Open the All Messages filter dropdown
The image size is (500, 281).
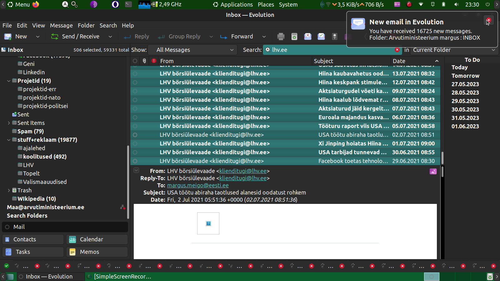point(195,50)
